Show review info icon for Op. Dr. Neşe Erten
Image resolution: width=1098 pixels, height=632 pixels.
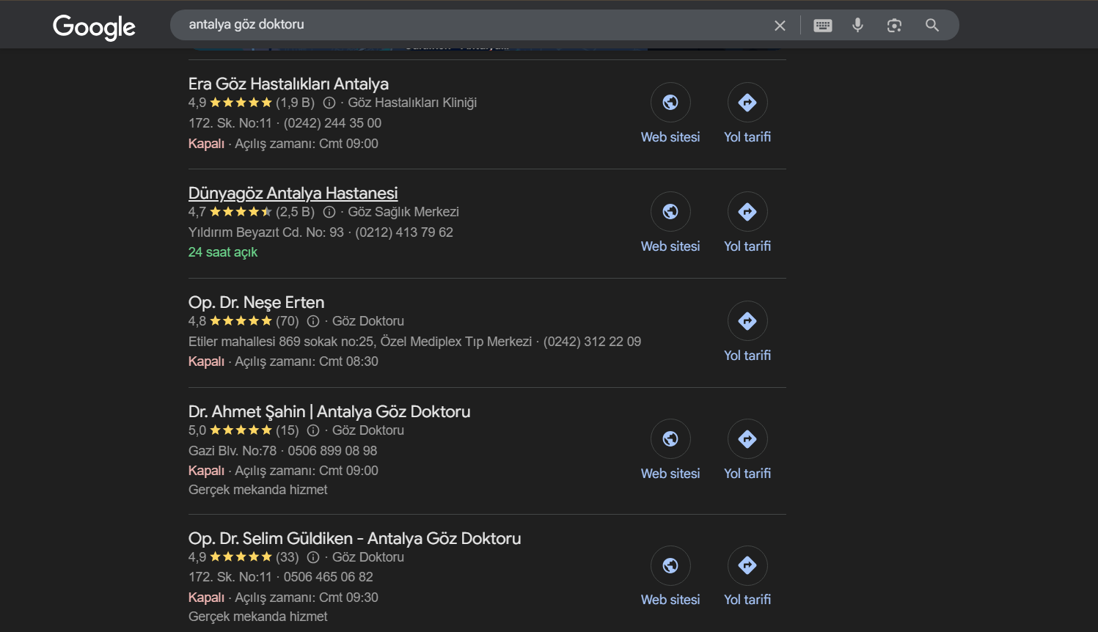click(x=313, y=321)
